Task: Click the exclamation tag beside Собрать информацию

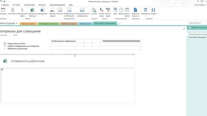Action: (5, 46)
